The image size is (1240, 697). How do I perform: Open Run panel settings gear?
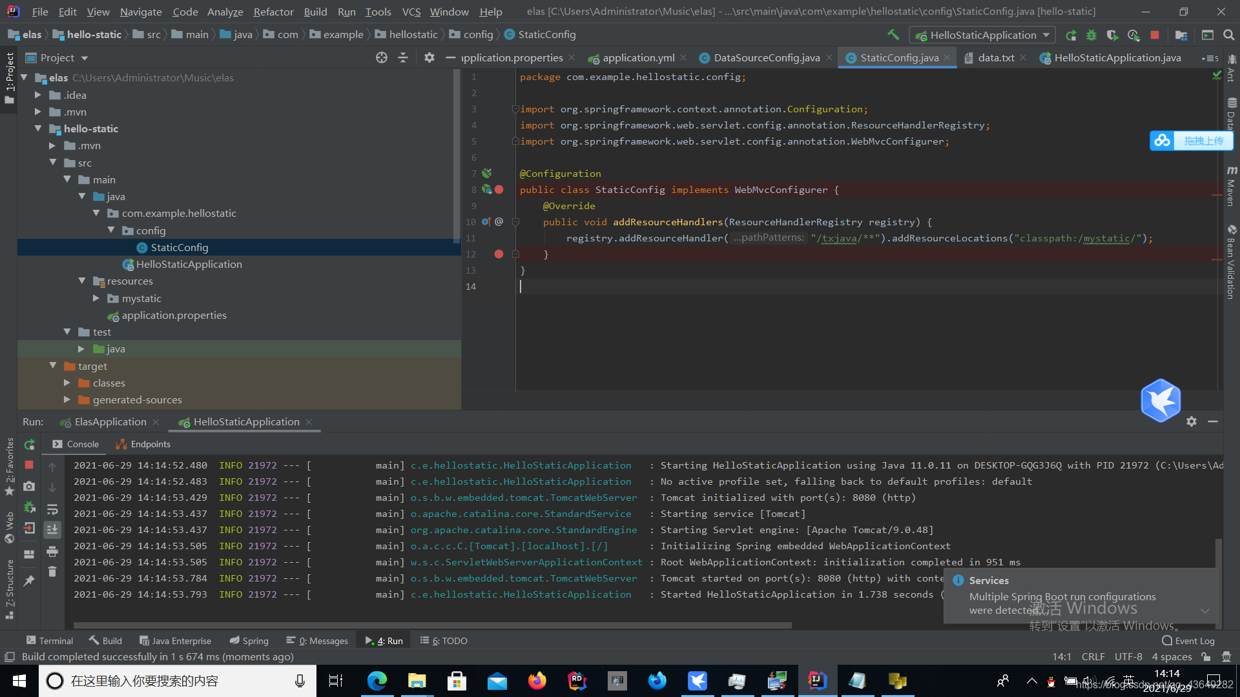(1192, 421)
